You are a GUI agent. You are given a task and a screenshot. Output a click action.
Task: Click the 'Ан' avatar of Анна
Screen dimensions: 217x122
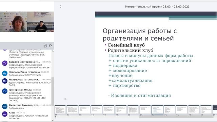click(x=5, y=114)
